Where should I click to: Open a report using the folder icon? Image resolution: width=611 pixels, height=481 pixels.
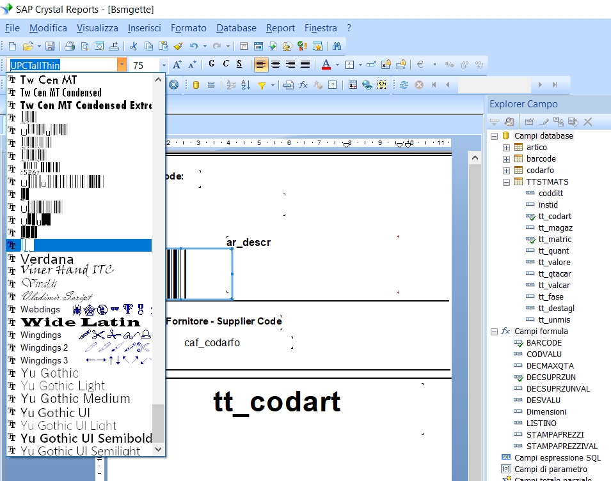28,46
